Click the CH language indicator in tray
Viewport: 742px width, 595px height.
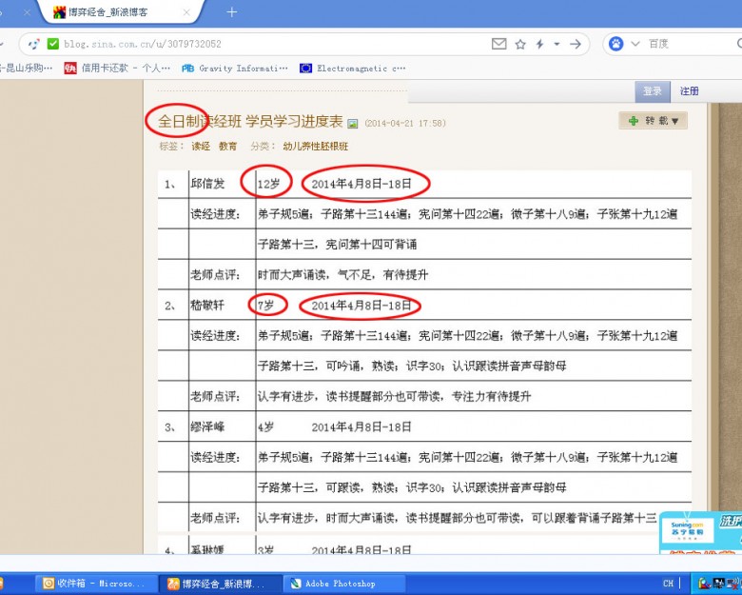point(668,584)
